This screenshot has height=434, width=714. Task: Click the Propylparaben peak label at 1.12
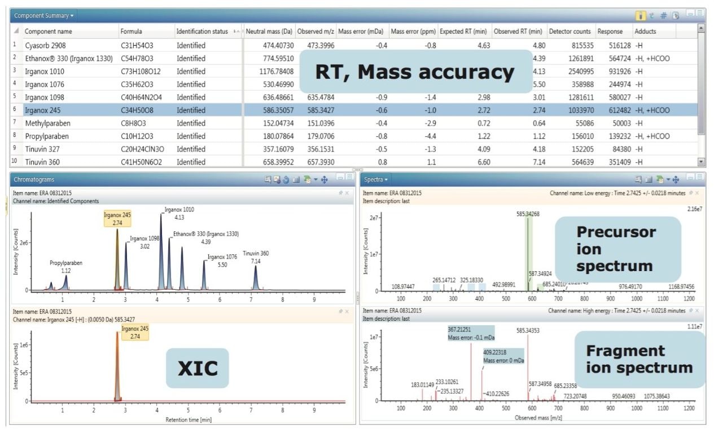67,267
